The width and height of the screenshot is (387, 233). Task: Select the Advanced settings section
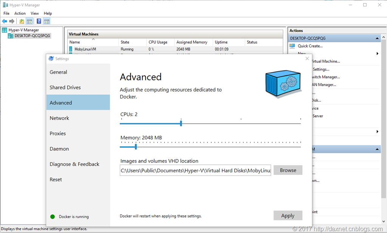tap(78, 103)
